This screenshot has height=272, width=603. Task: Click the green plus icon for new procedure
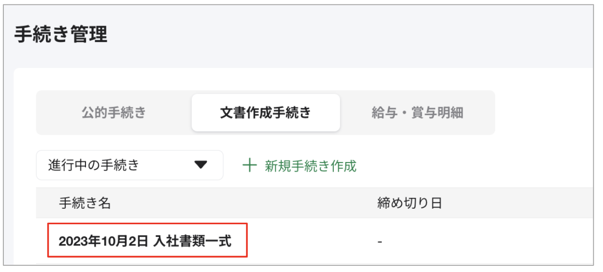click(x=249, y=166)
